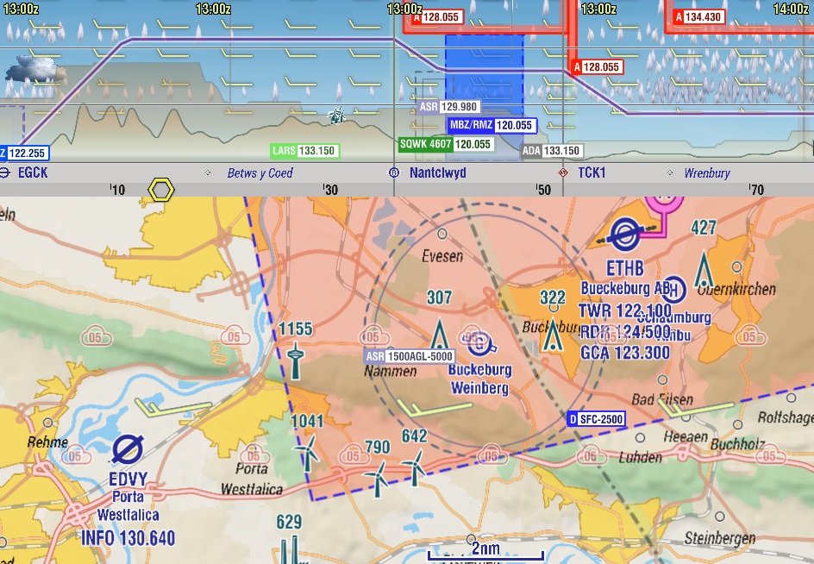Image resolution: width=814 pixels, height=564 pixels.
Task: Select the aircraft icon in the profile view
Action: pyautogui.click(x=338, y=115)
